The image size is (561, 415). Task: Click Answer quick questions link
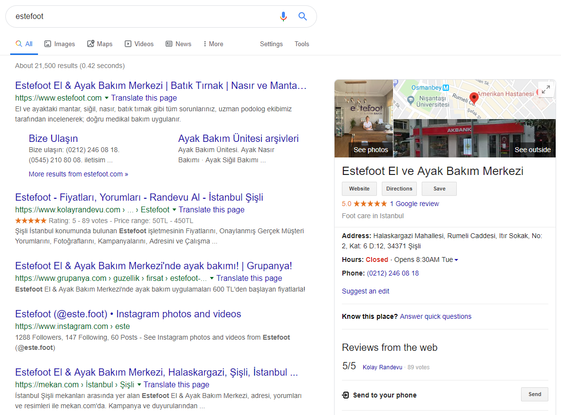[435, 316]
